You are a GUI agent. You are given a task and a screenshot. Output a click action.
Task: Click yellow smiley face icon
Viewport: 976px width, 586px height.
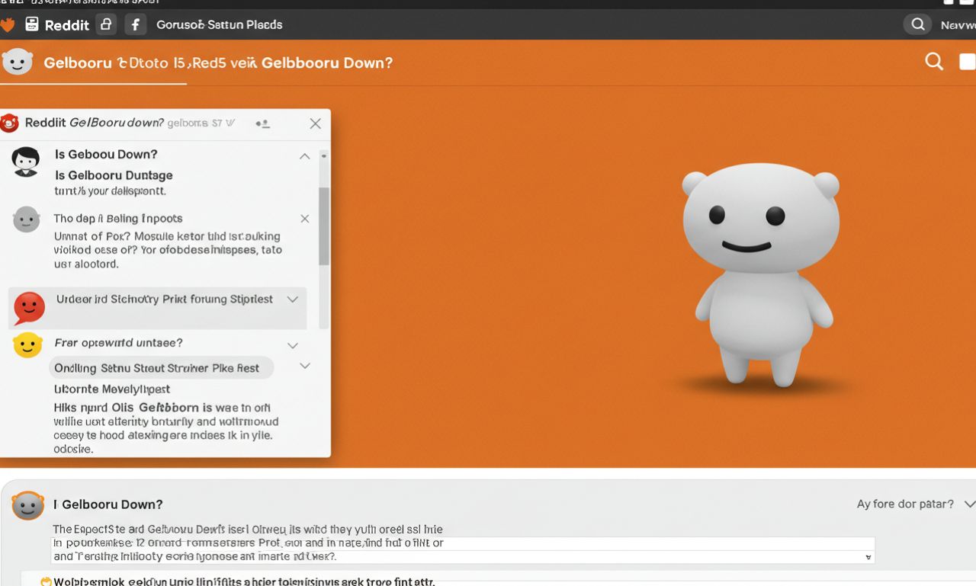[x=27, y=345]
